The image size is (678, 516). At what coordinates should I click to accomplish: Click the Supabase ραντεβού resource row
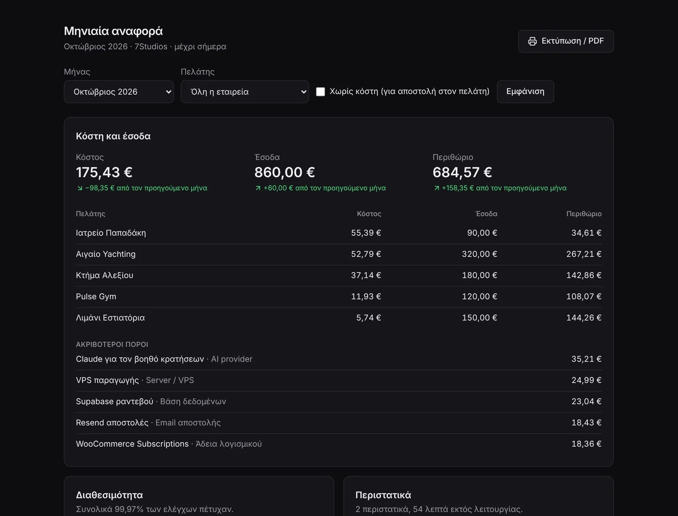(x=339, y=402)
